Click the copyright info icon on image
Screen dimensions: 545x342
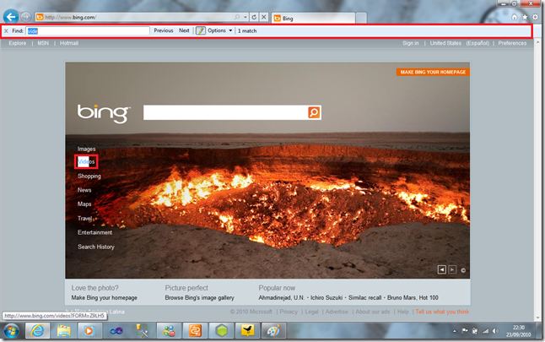click(x=463, y=270)
